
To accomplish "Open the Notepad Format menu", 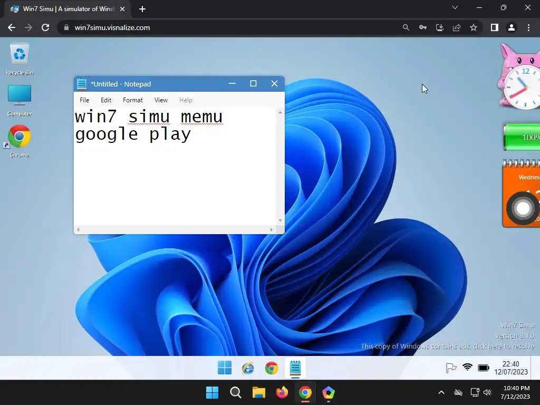I will point(132,100).
